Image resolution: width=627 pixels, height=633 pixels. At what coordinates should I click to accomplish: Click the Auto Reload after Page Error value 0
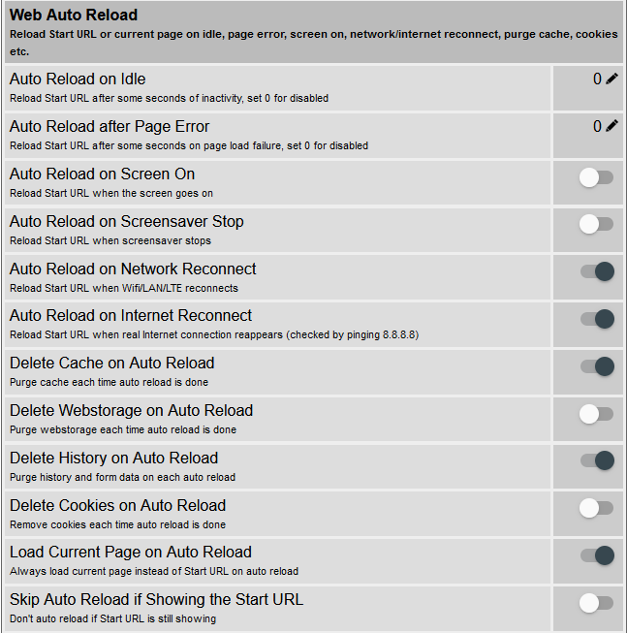click(598, 127)
